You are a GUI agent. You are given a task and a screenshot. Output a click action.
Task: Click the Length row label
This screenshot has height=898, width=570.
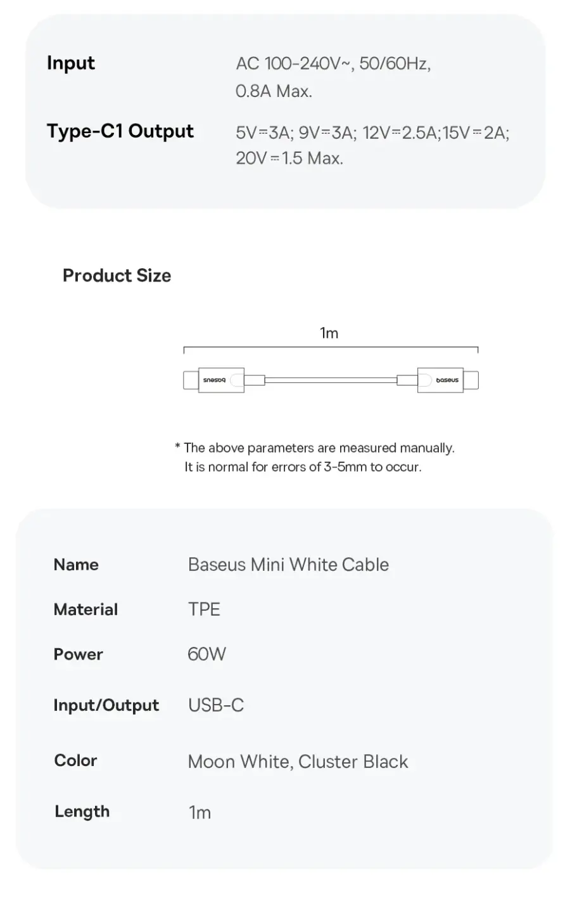pos(82,812)
